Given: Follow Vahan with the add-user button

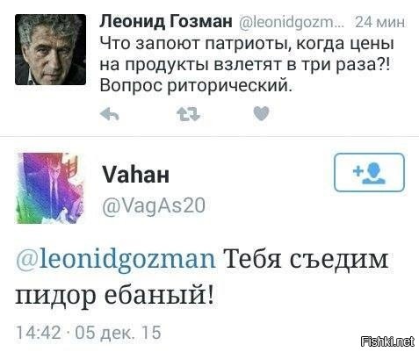Looking at the screenshot, I should (369, 173).
